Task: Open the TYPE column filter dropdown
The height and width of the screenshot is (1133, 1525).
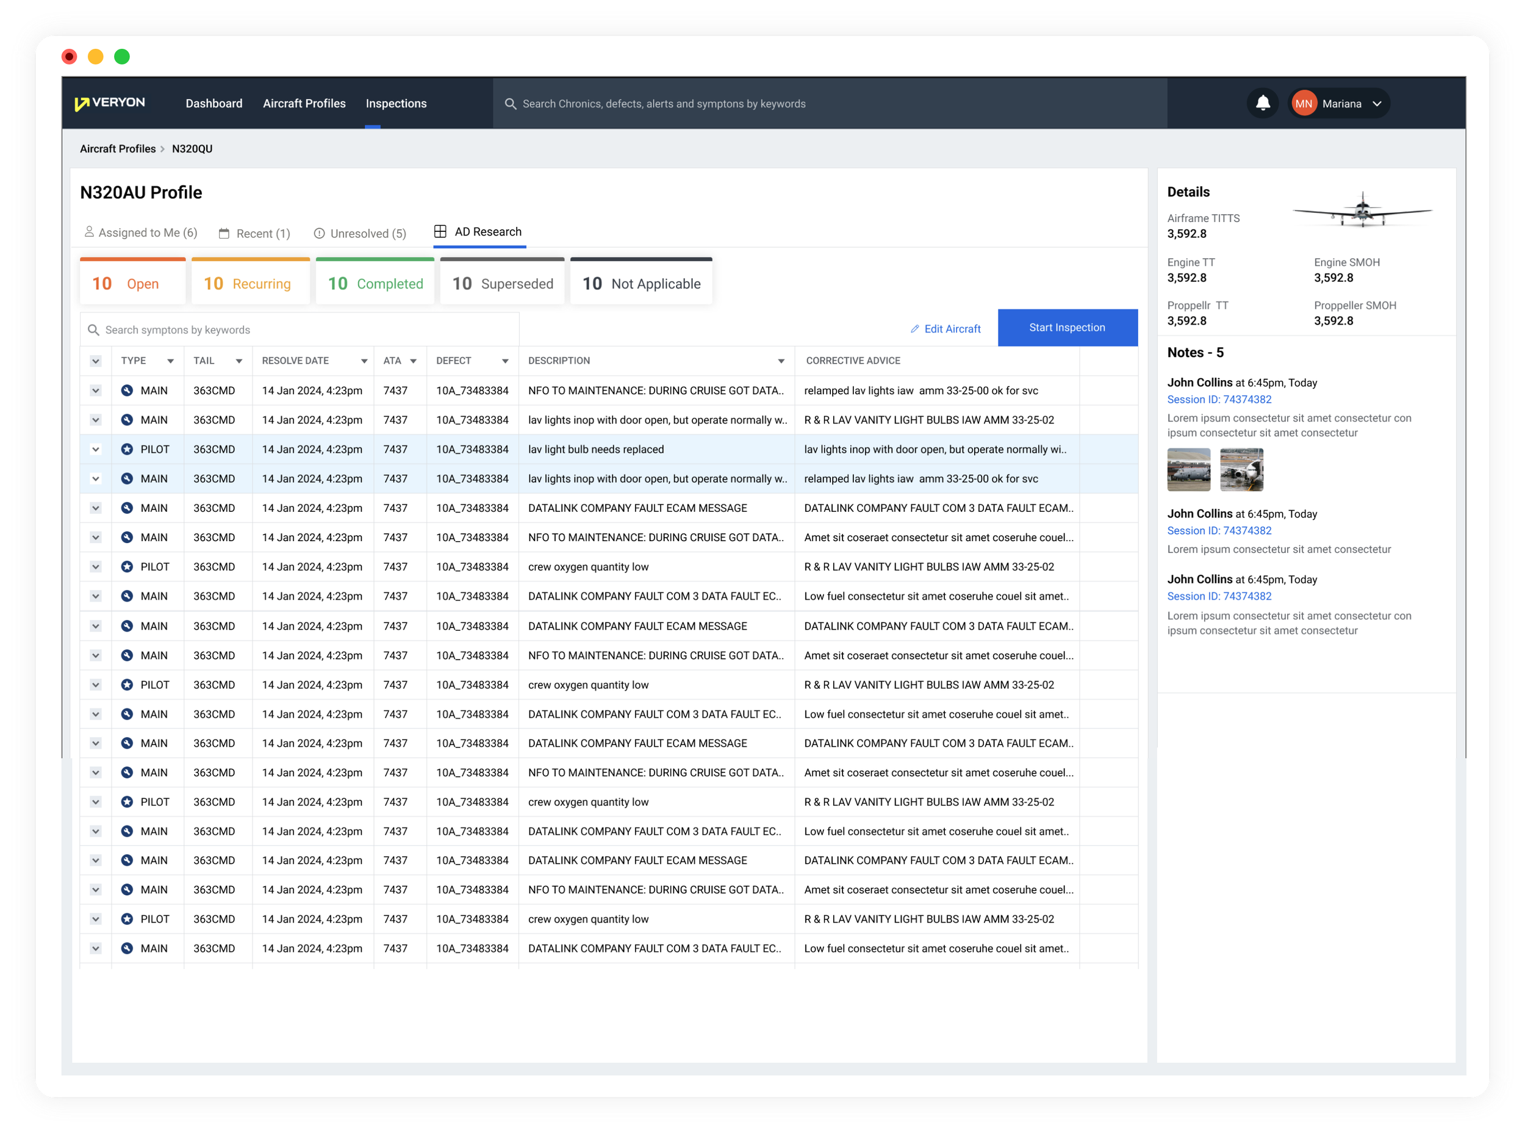Action: [170, 361]
